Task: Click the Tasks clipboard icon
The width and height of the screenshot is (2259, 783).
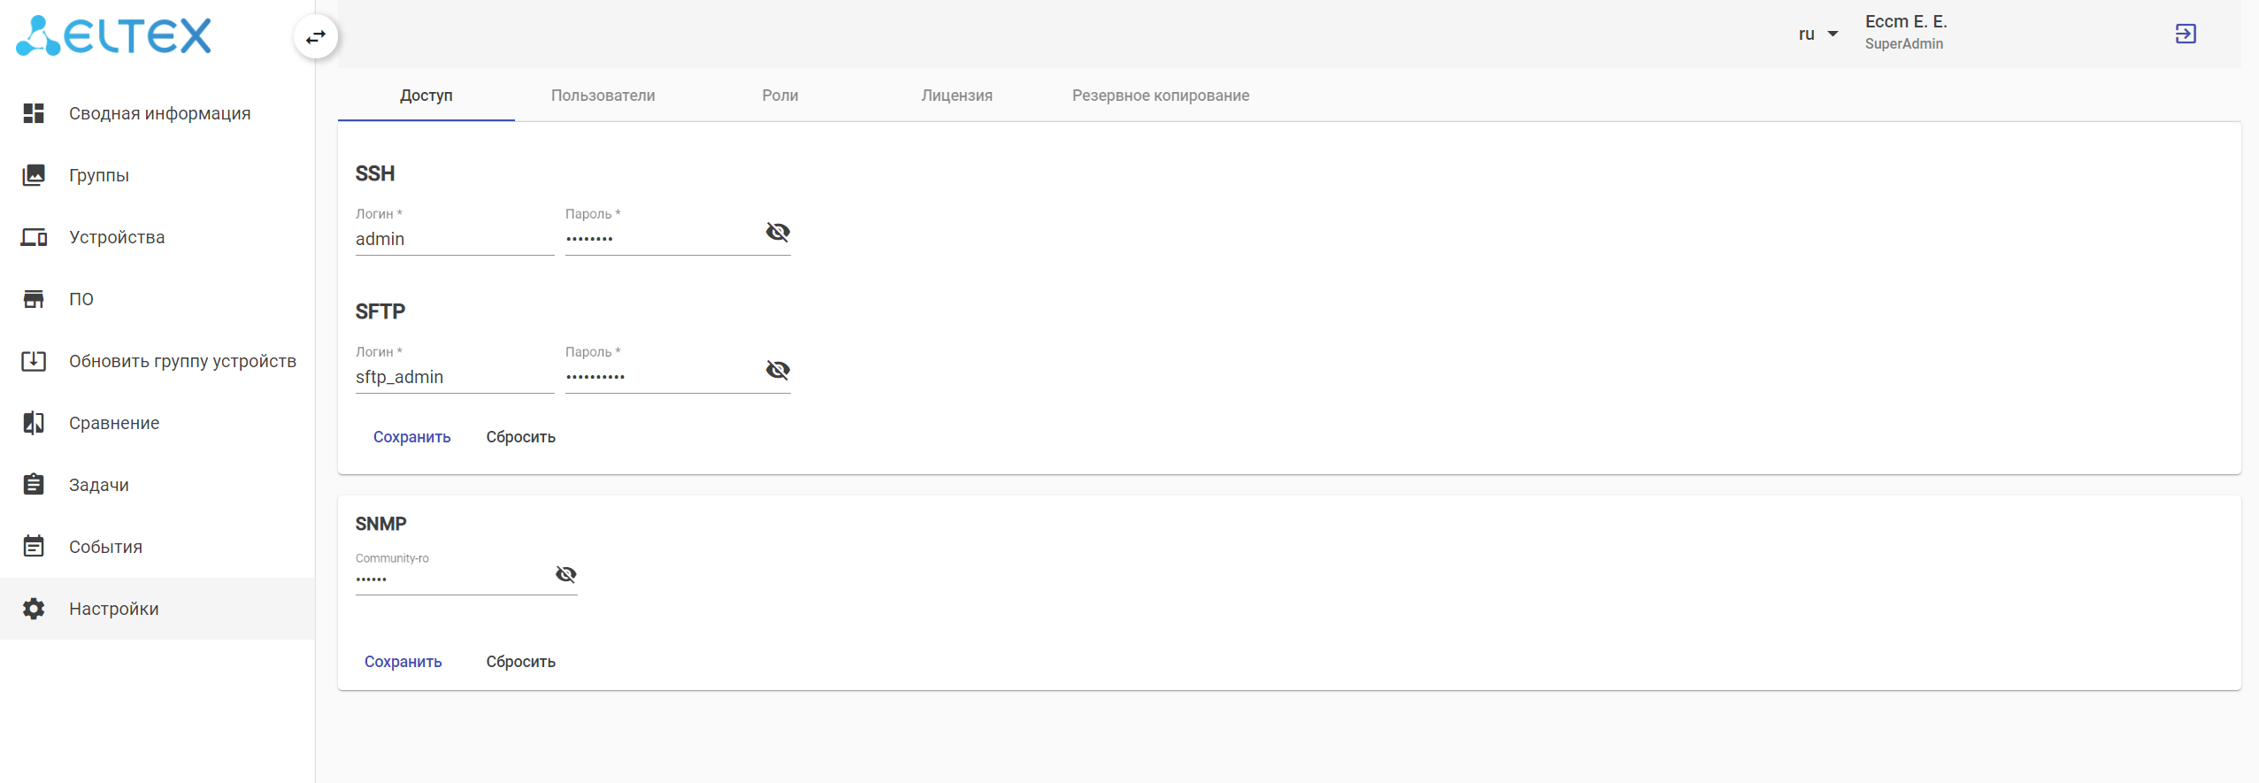Action: click(34, 485)
